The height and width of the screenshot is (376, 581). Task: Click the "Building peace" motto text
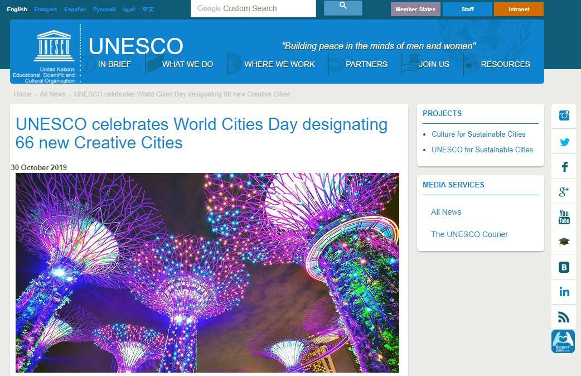pos(379,46)
